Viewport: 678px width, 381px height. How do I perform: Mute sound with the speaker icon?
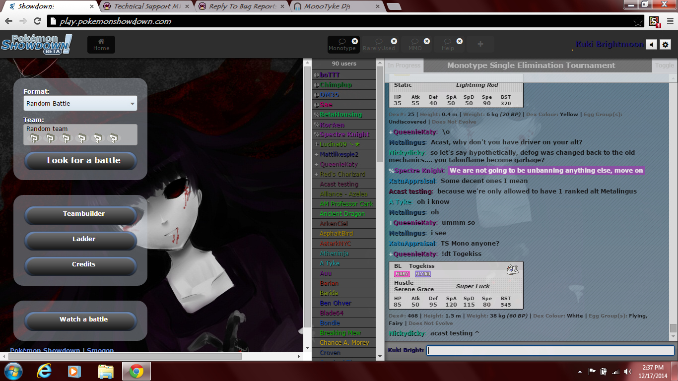tap(652, 45)
